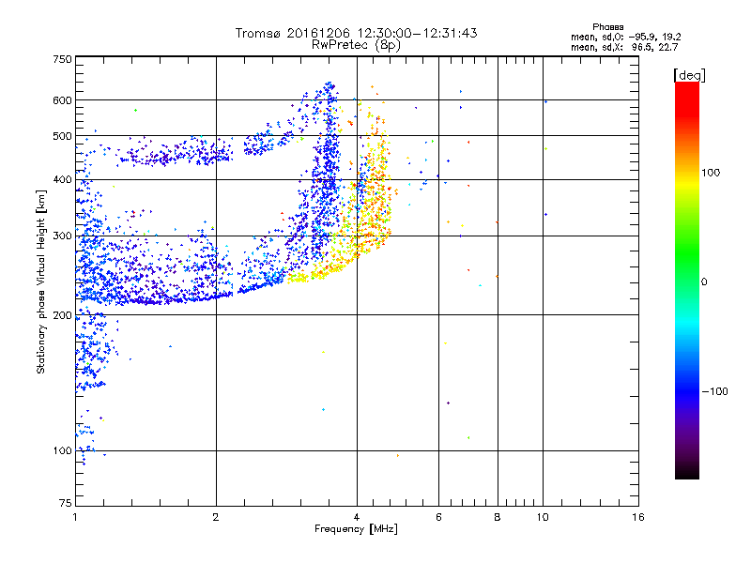Click the x-axis tick label '6'
Screen dimensions: 751x563
[438, 517]
